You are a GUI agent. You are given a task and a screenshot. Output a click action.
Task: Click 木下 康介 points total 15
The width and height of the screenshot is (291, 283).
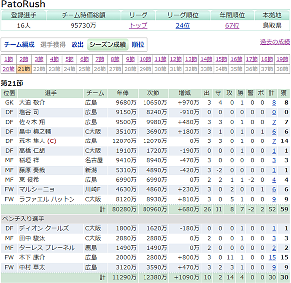[272, 257]
